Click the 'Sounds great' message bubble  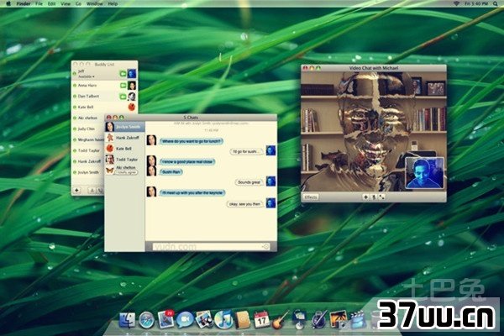pyautogui.click(x=249, y=182)
